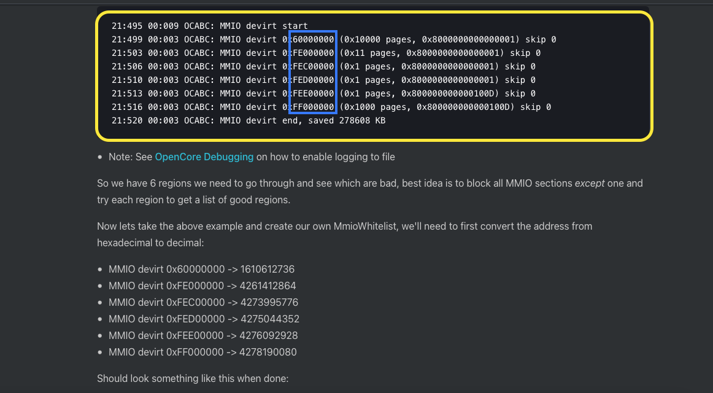Click the decimal value 4261412864
Viewport: 713px width, 393px height.
point(269,286)
